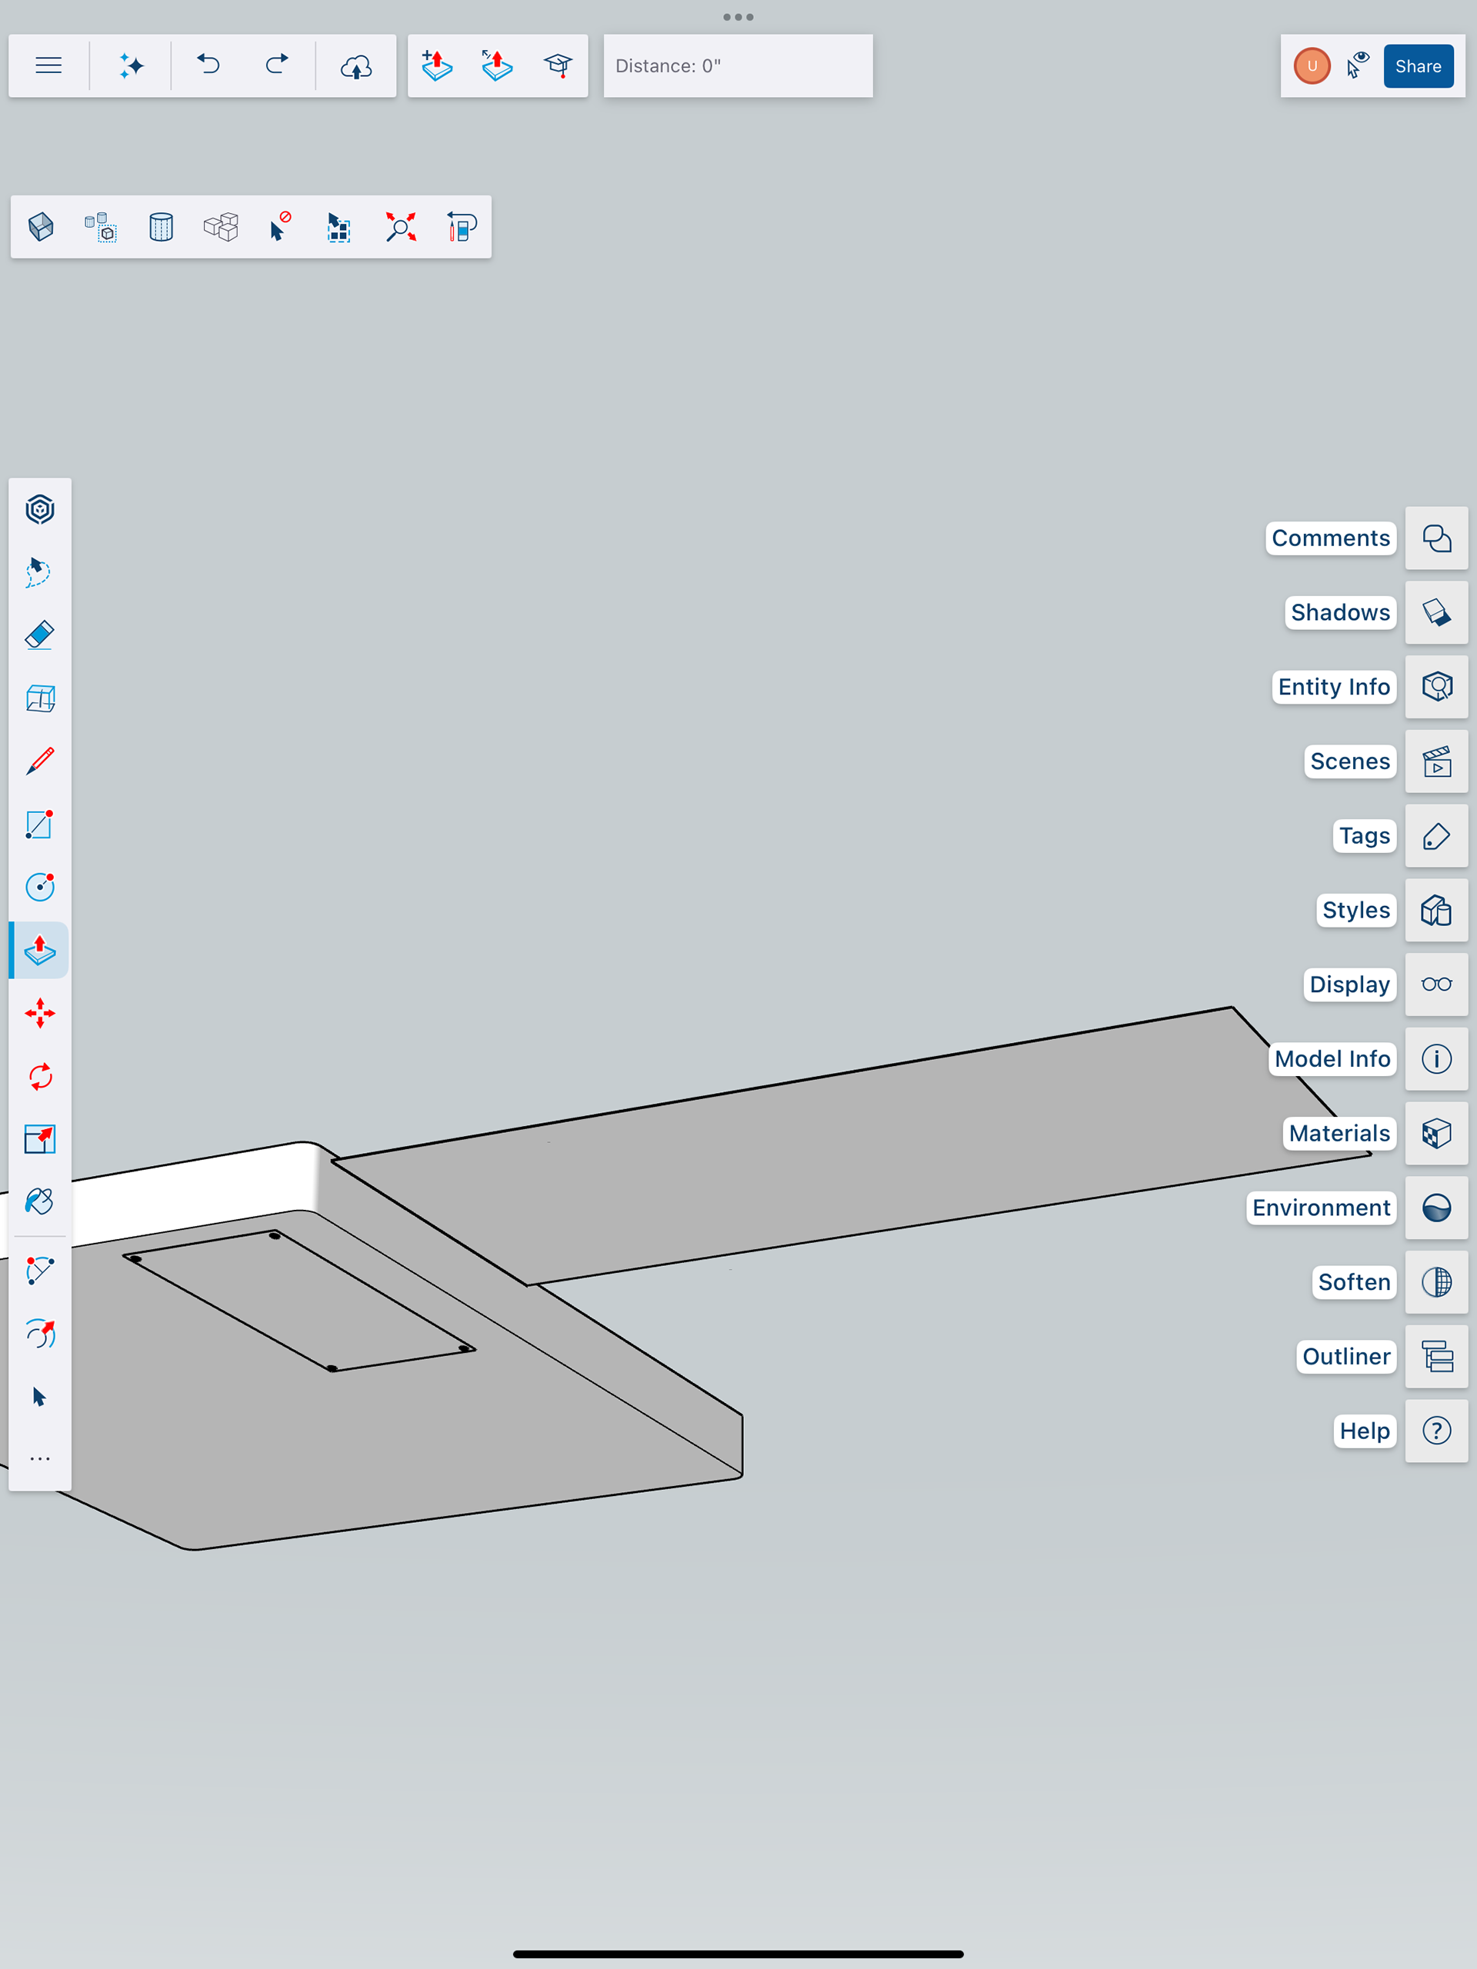Activate the Move tool
The image size is (1477, 1969).
40,1014
